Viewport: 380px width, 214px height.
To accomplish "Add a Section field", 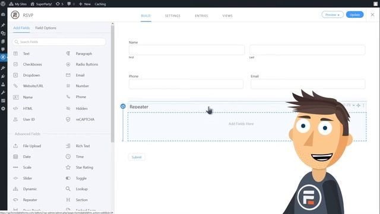I will (81, 200).
